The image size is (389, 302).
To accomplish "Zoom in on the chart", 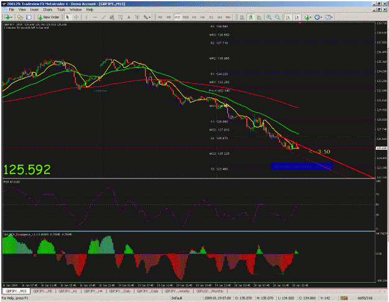I will pyautogui.click(x=269, y=17).
